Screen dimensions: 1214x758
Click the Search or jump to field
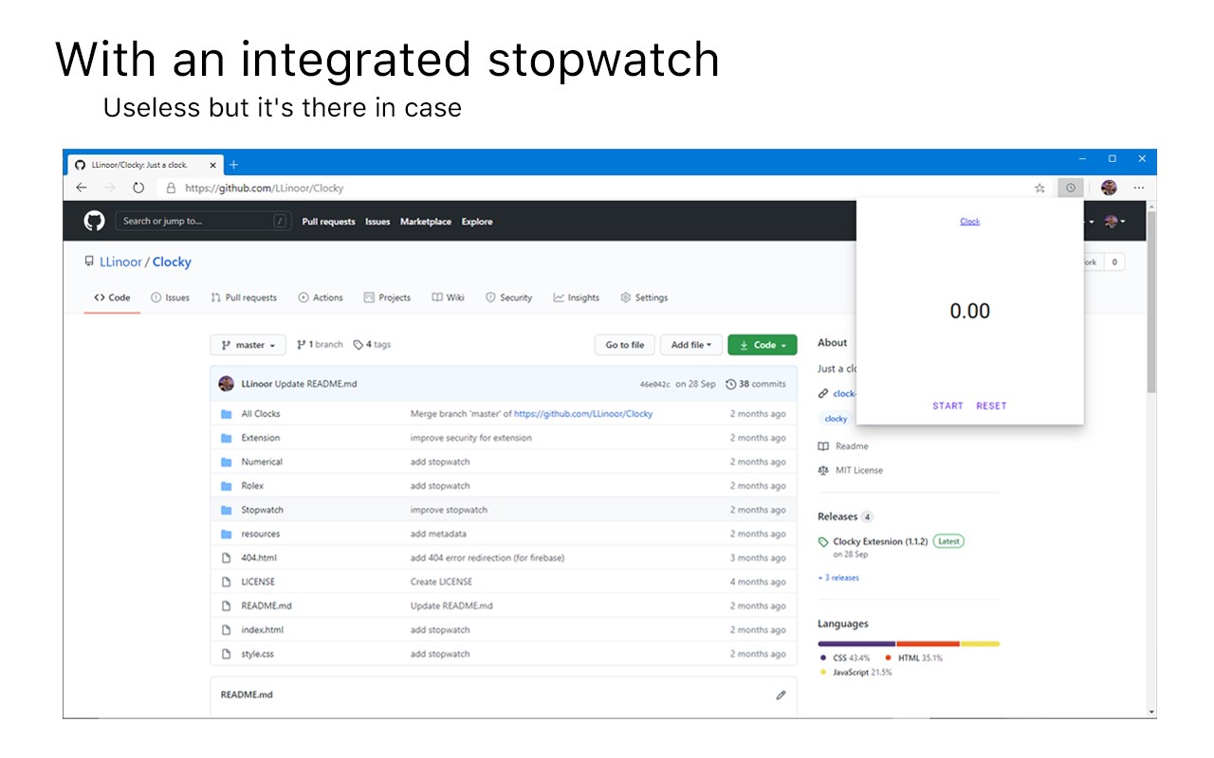202,221
